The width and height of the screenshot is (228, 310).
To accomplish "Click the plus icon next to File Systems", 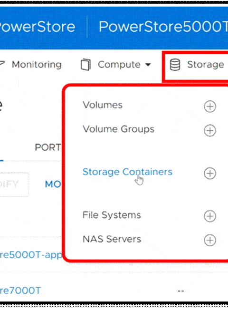I will click(210, 216).
